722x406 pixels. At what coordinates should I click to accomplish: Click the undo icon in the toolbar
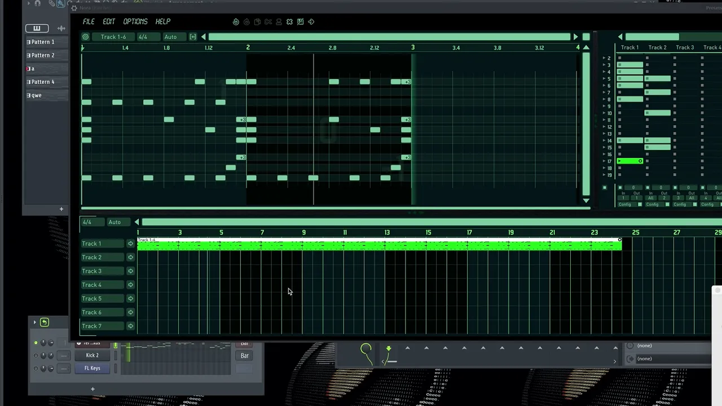236,22
